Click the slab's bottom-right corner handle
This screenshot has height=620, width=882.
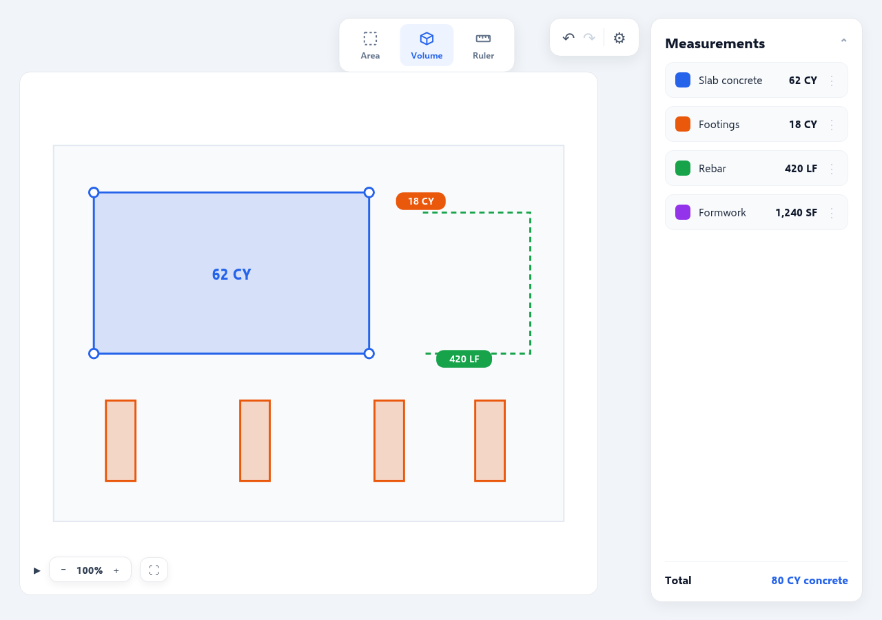pyautogui.click(x=369, y=353)
